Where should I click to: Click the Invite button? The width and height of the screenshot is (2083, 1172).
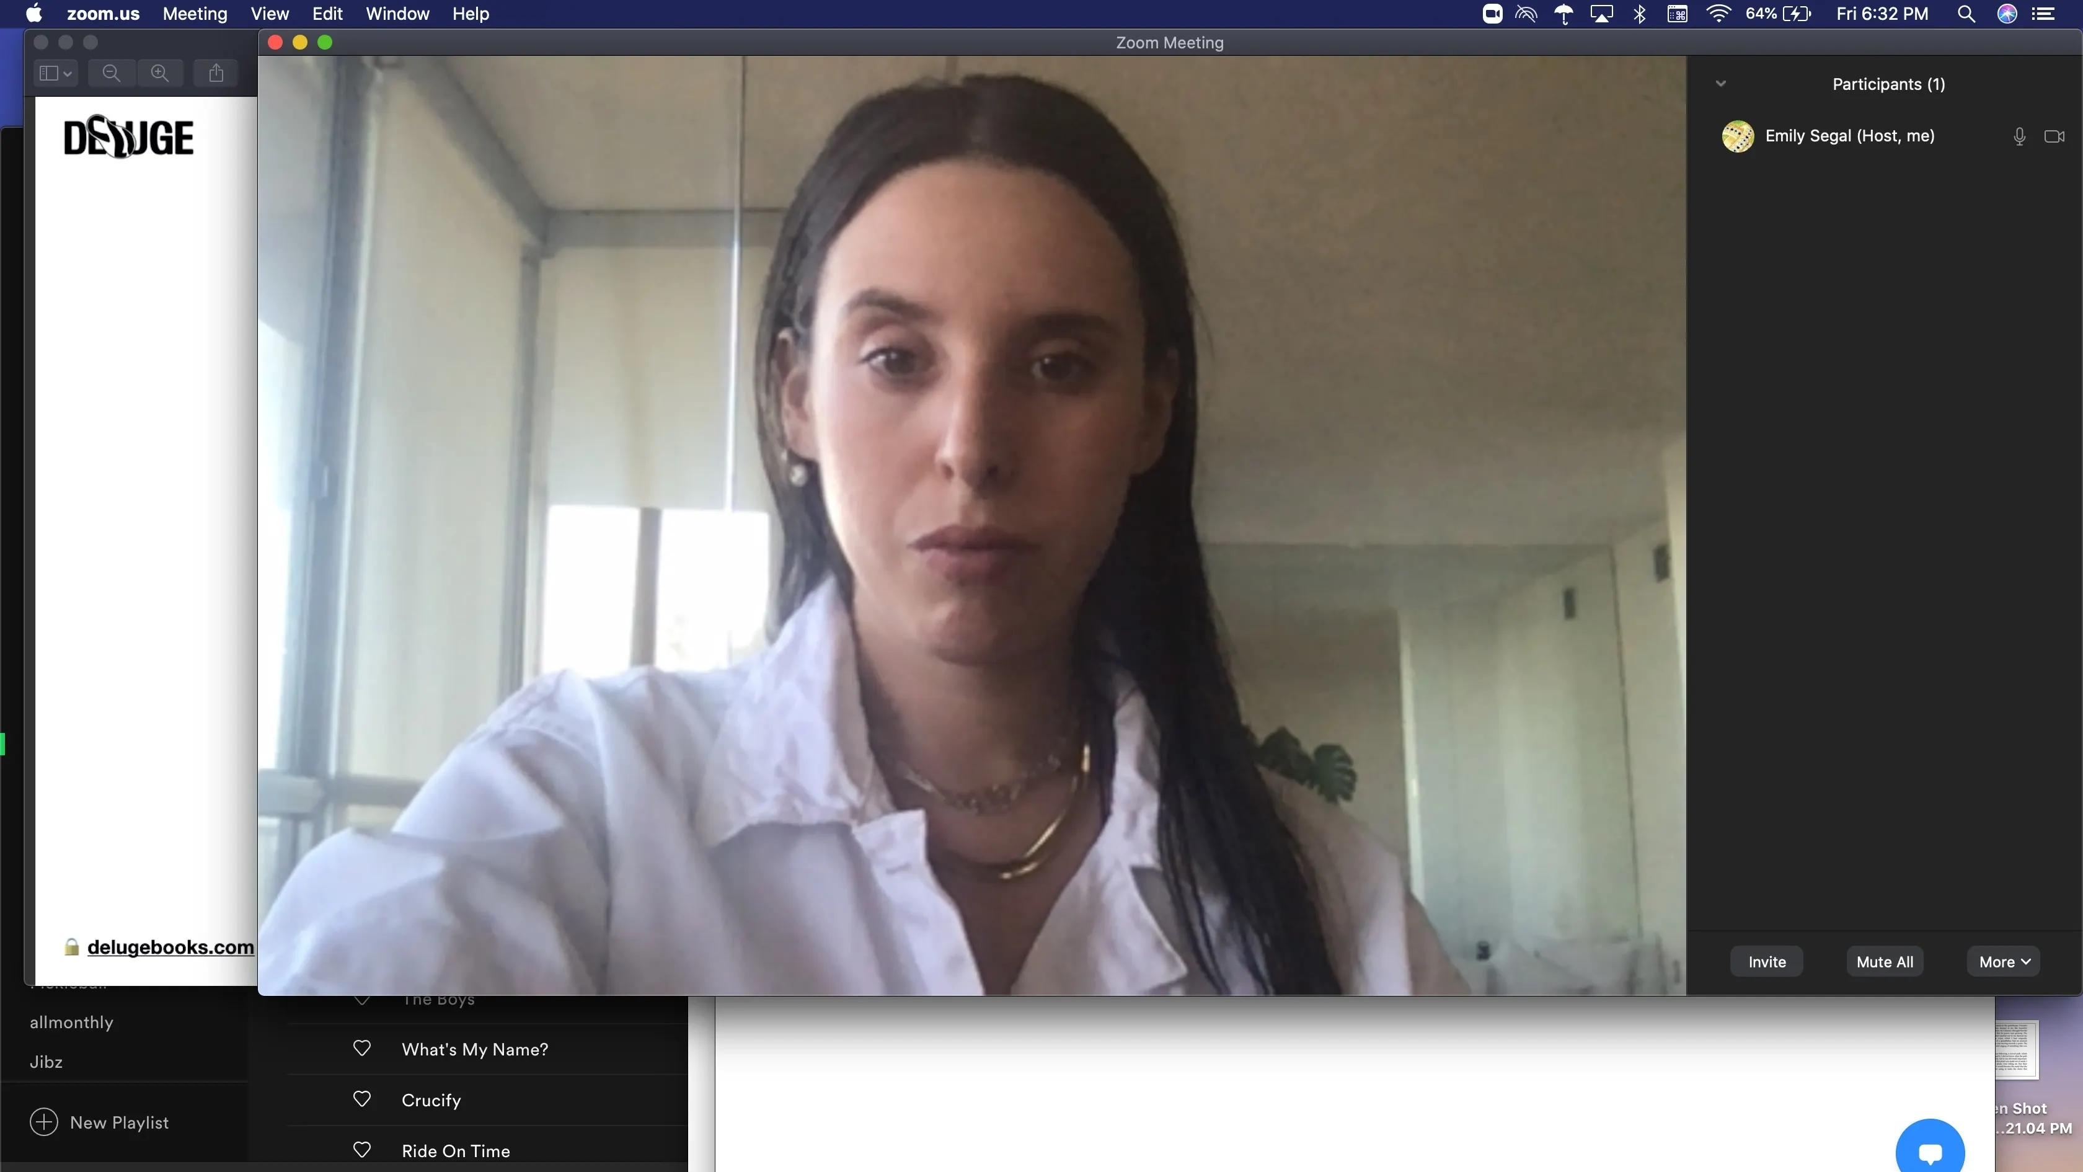coord(1766,961)
